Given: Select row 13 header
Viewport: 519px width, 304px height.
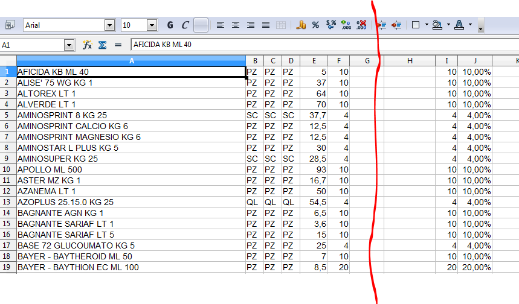Looking at the screenshot, I should (x=8, y=202).
